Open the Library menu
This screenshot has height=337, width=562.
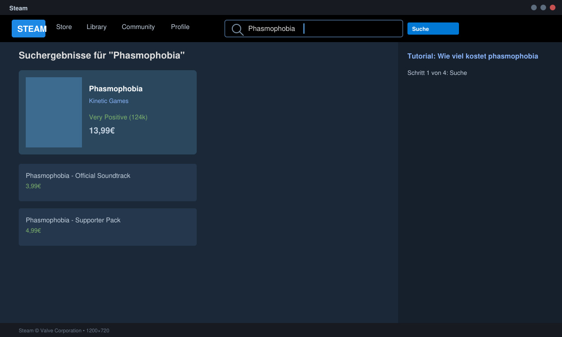(x=96, y=27)
